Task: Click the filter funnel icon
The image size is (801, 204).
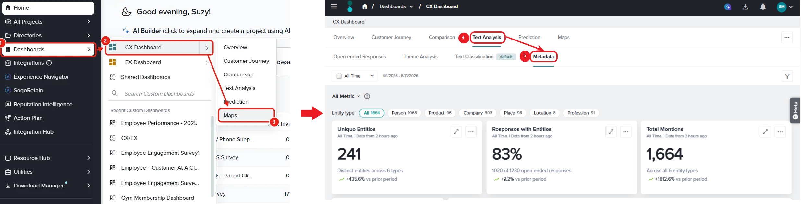Action: pyautogui.click(x=787, y=76)
